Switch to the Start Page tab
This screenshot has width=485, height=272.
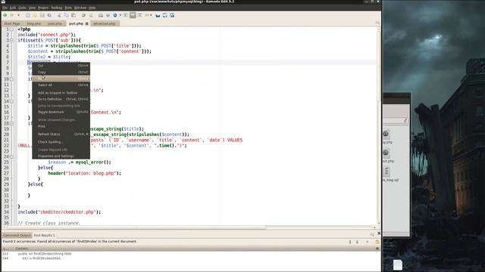pos(12,23)
